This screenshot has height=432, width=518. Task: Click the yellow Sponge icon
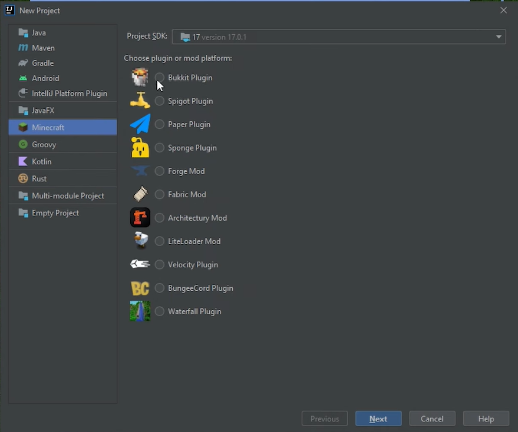[140, 148]
